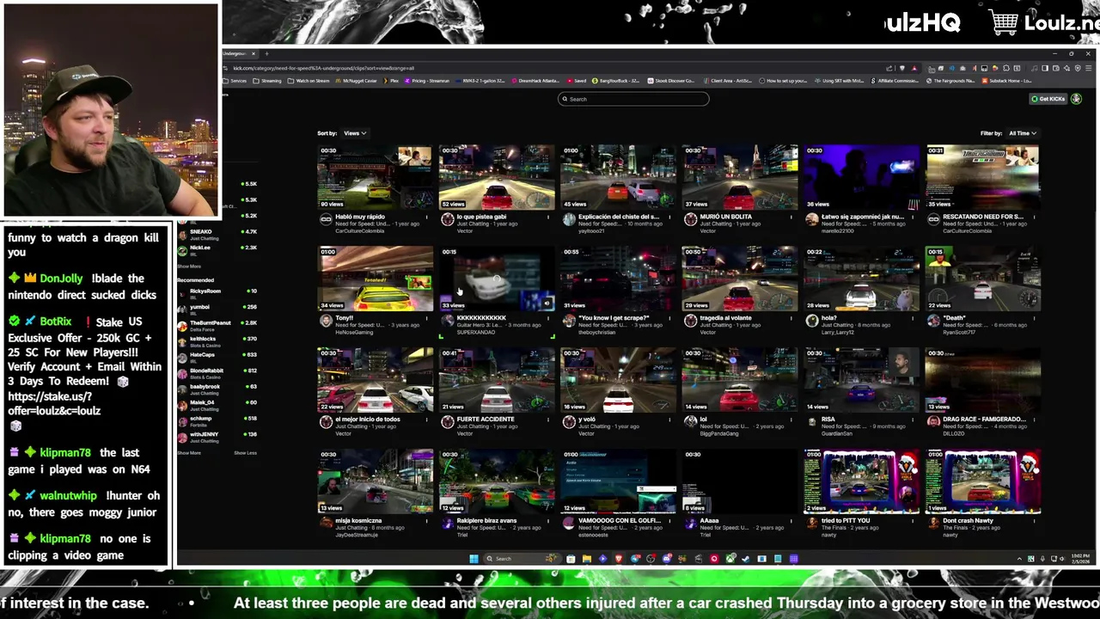1100x619 pixels.
Task: Open the 'lo que pistea gabi' clip thumbnail
Action: [497, 177]
